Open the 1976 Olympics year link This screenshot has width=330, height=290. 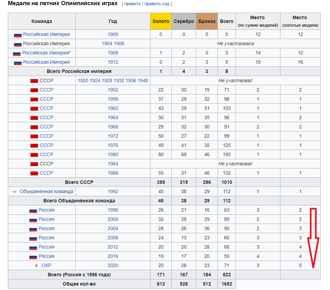pos(113,146)
